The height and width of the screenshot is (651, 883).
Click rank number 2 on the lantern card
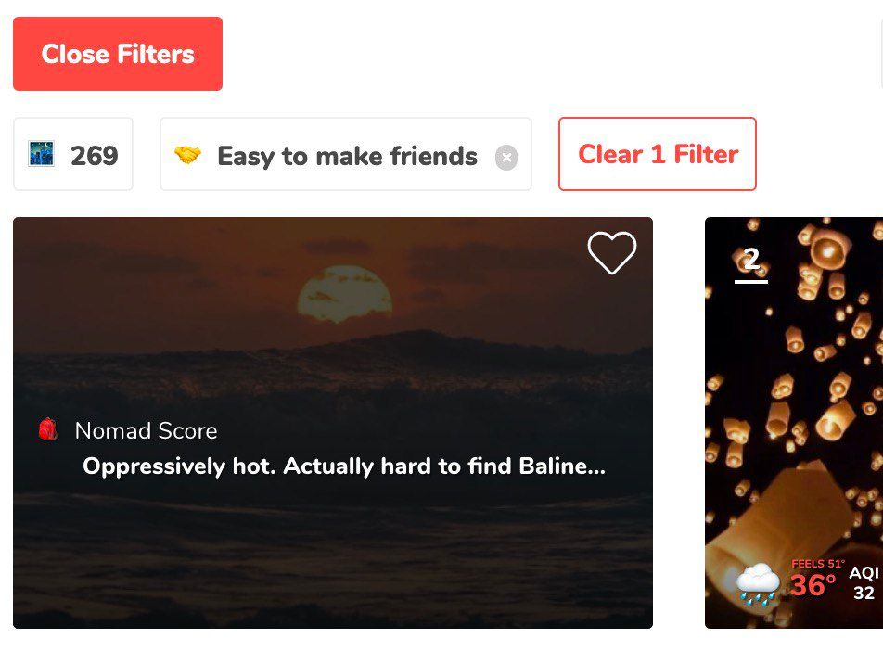tap(751, 261)
